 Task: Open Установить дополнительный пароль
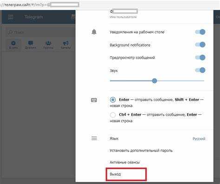pyautogui.click(x=141, y=151)
